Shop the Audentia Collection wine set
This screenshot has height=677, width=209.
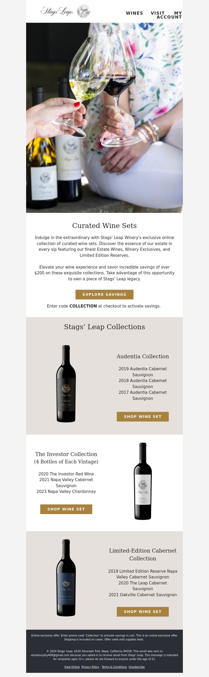click(143, 416)
